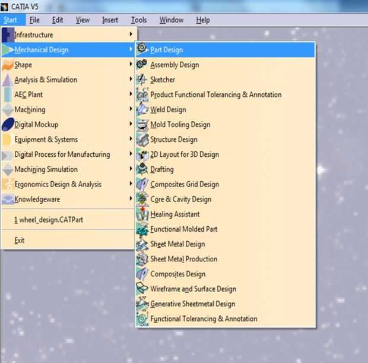
Task: Click the Composites Design icon
Action: (x=142, y=274)
